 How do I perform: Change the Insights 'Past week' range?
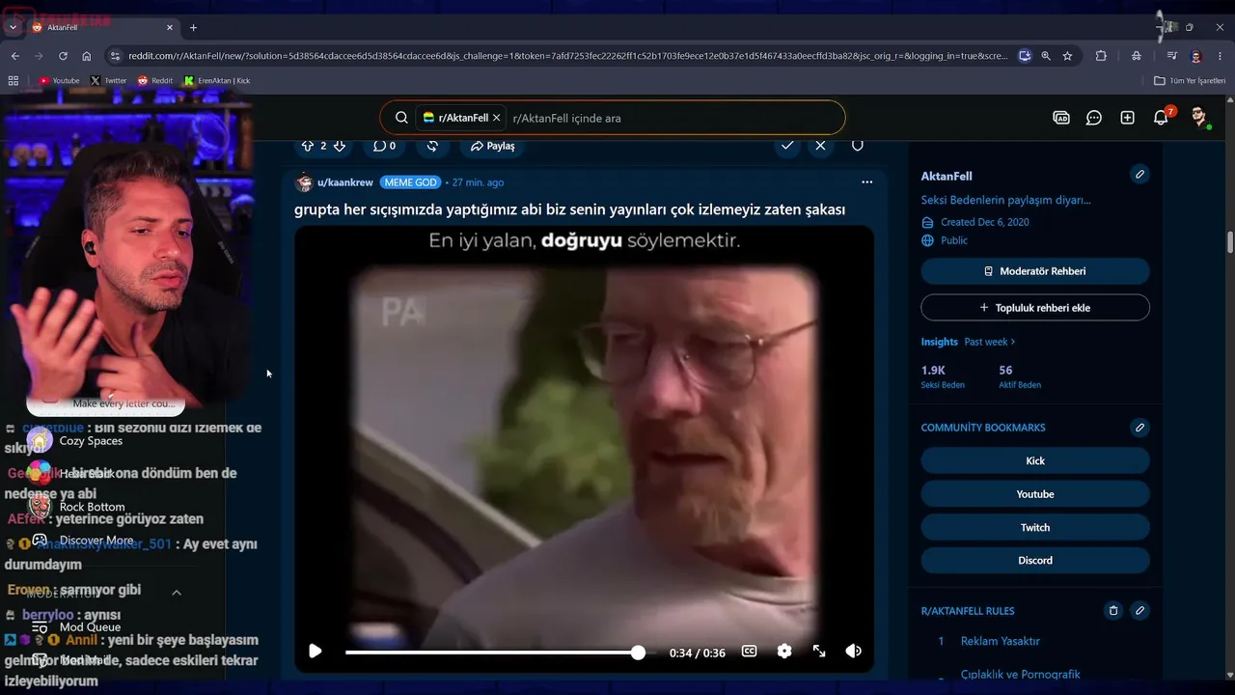pos(990,342)
